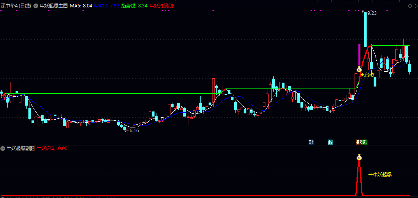Click the 9.23 high price marker

click(371, 13)
